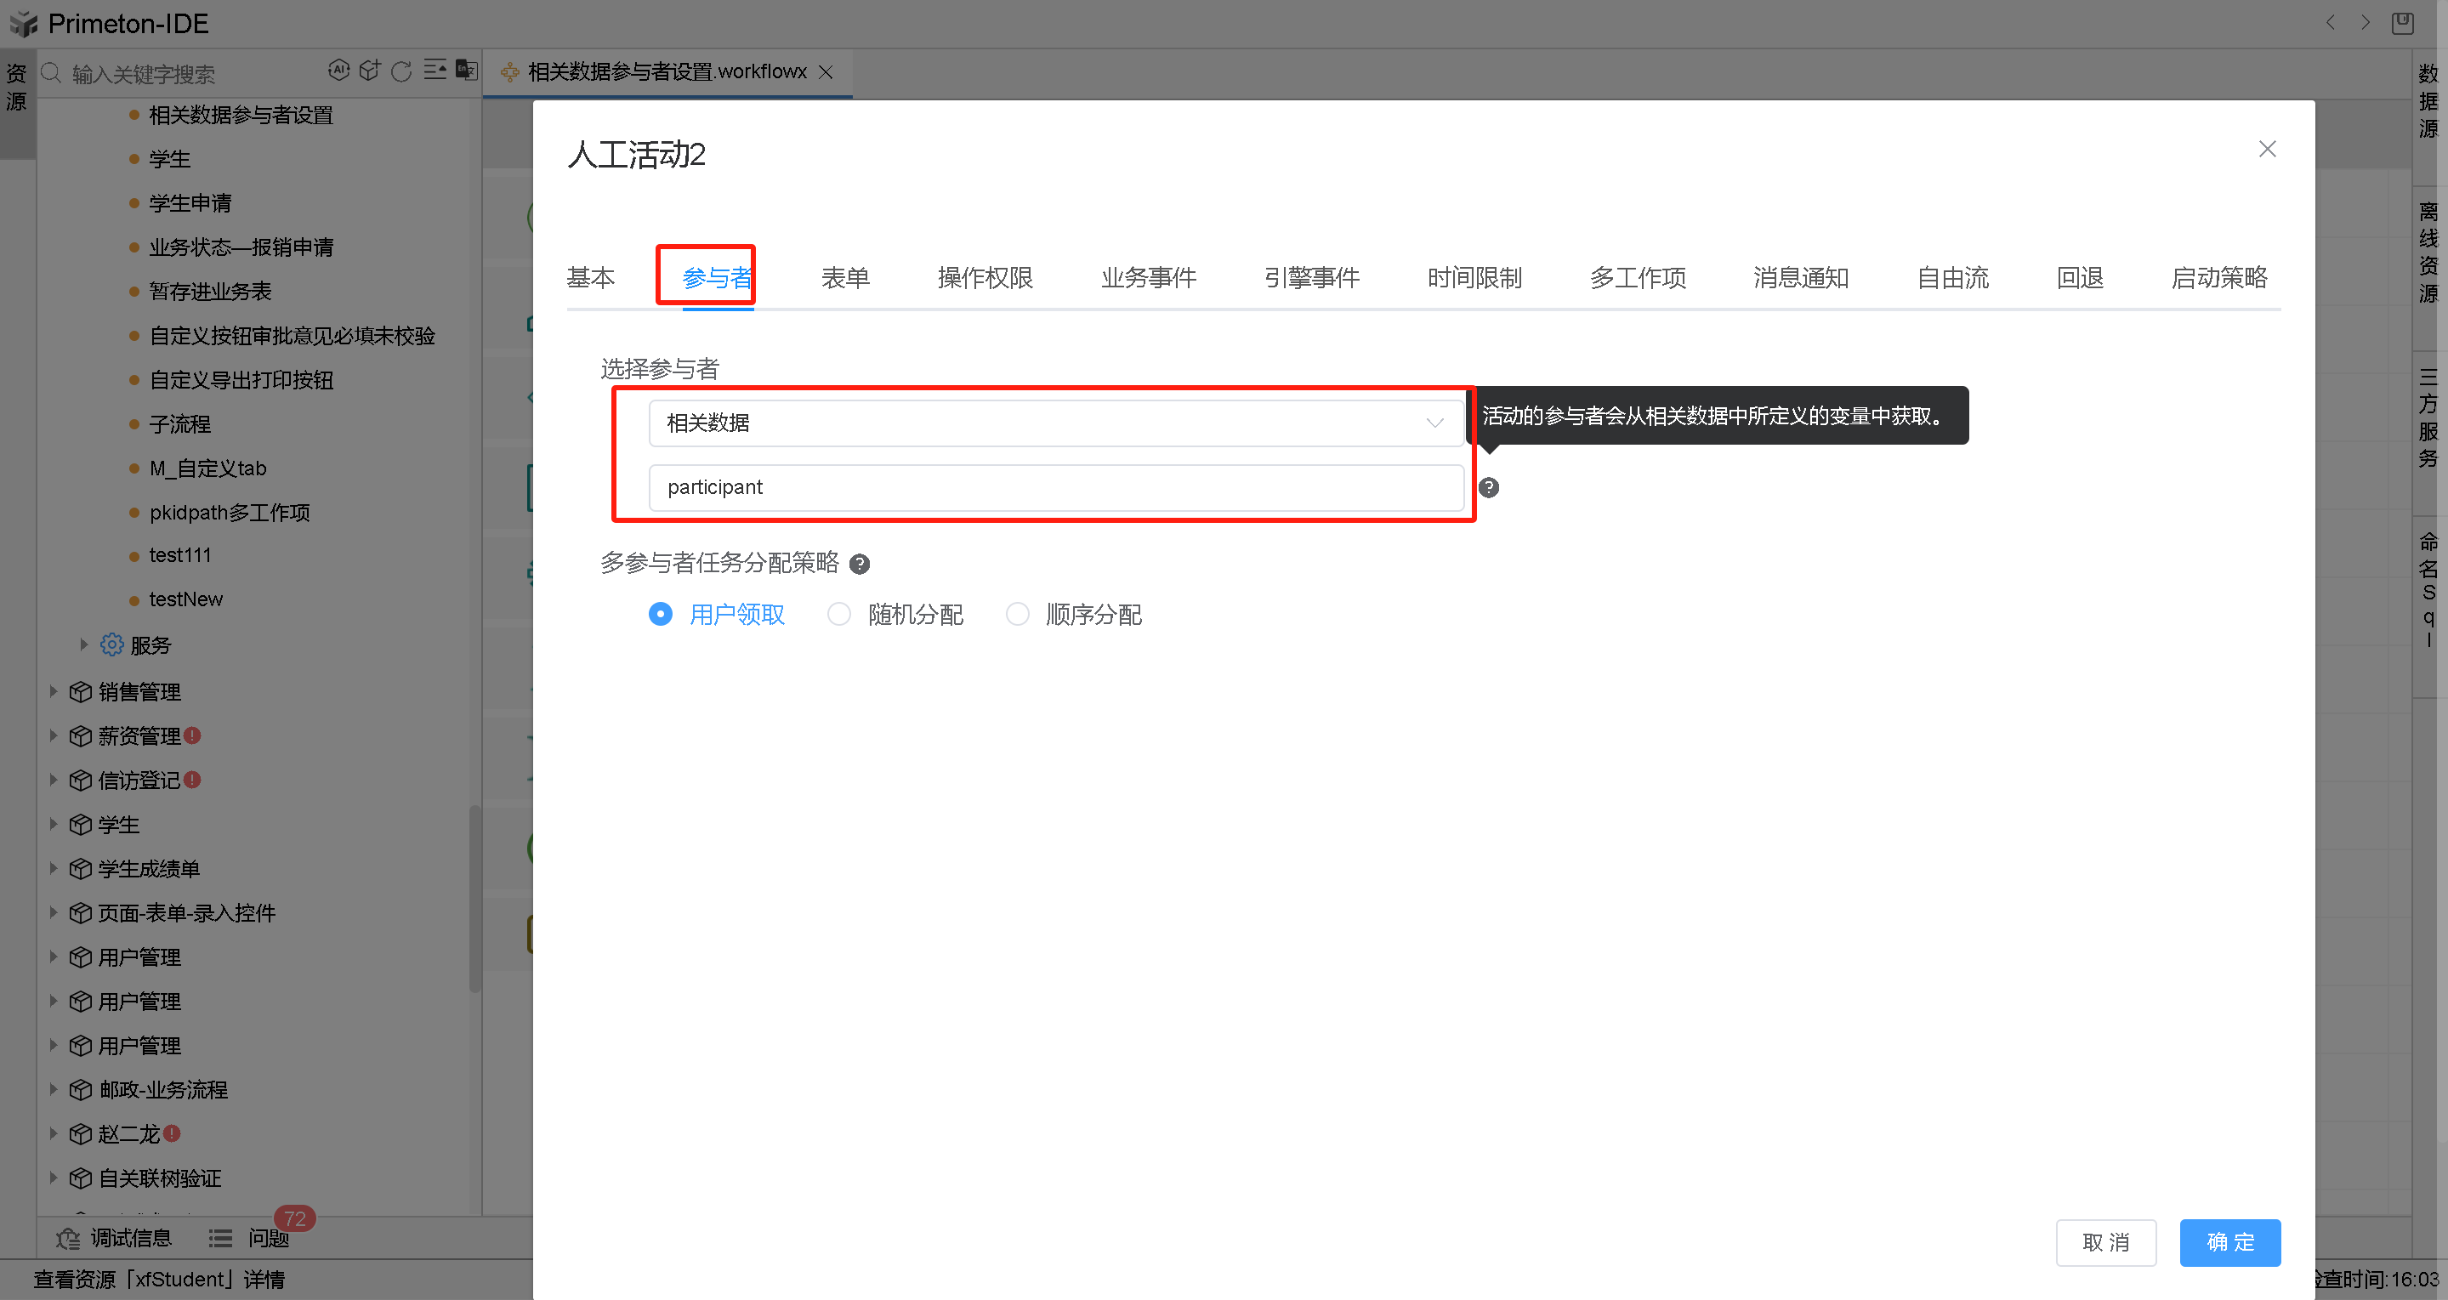This screenshot has height=1300, width=2448.
Task: Click the new component cube icon
Action: 370,71
